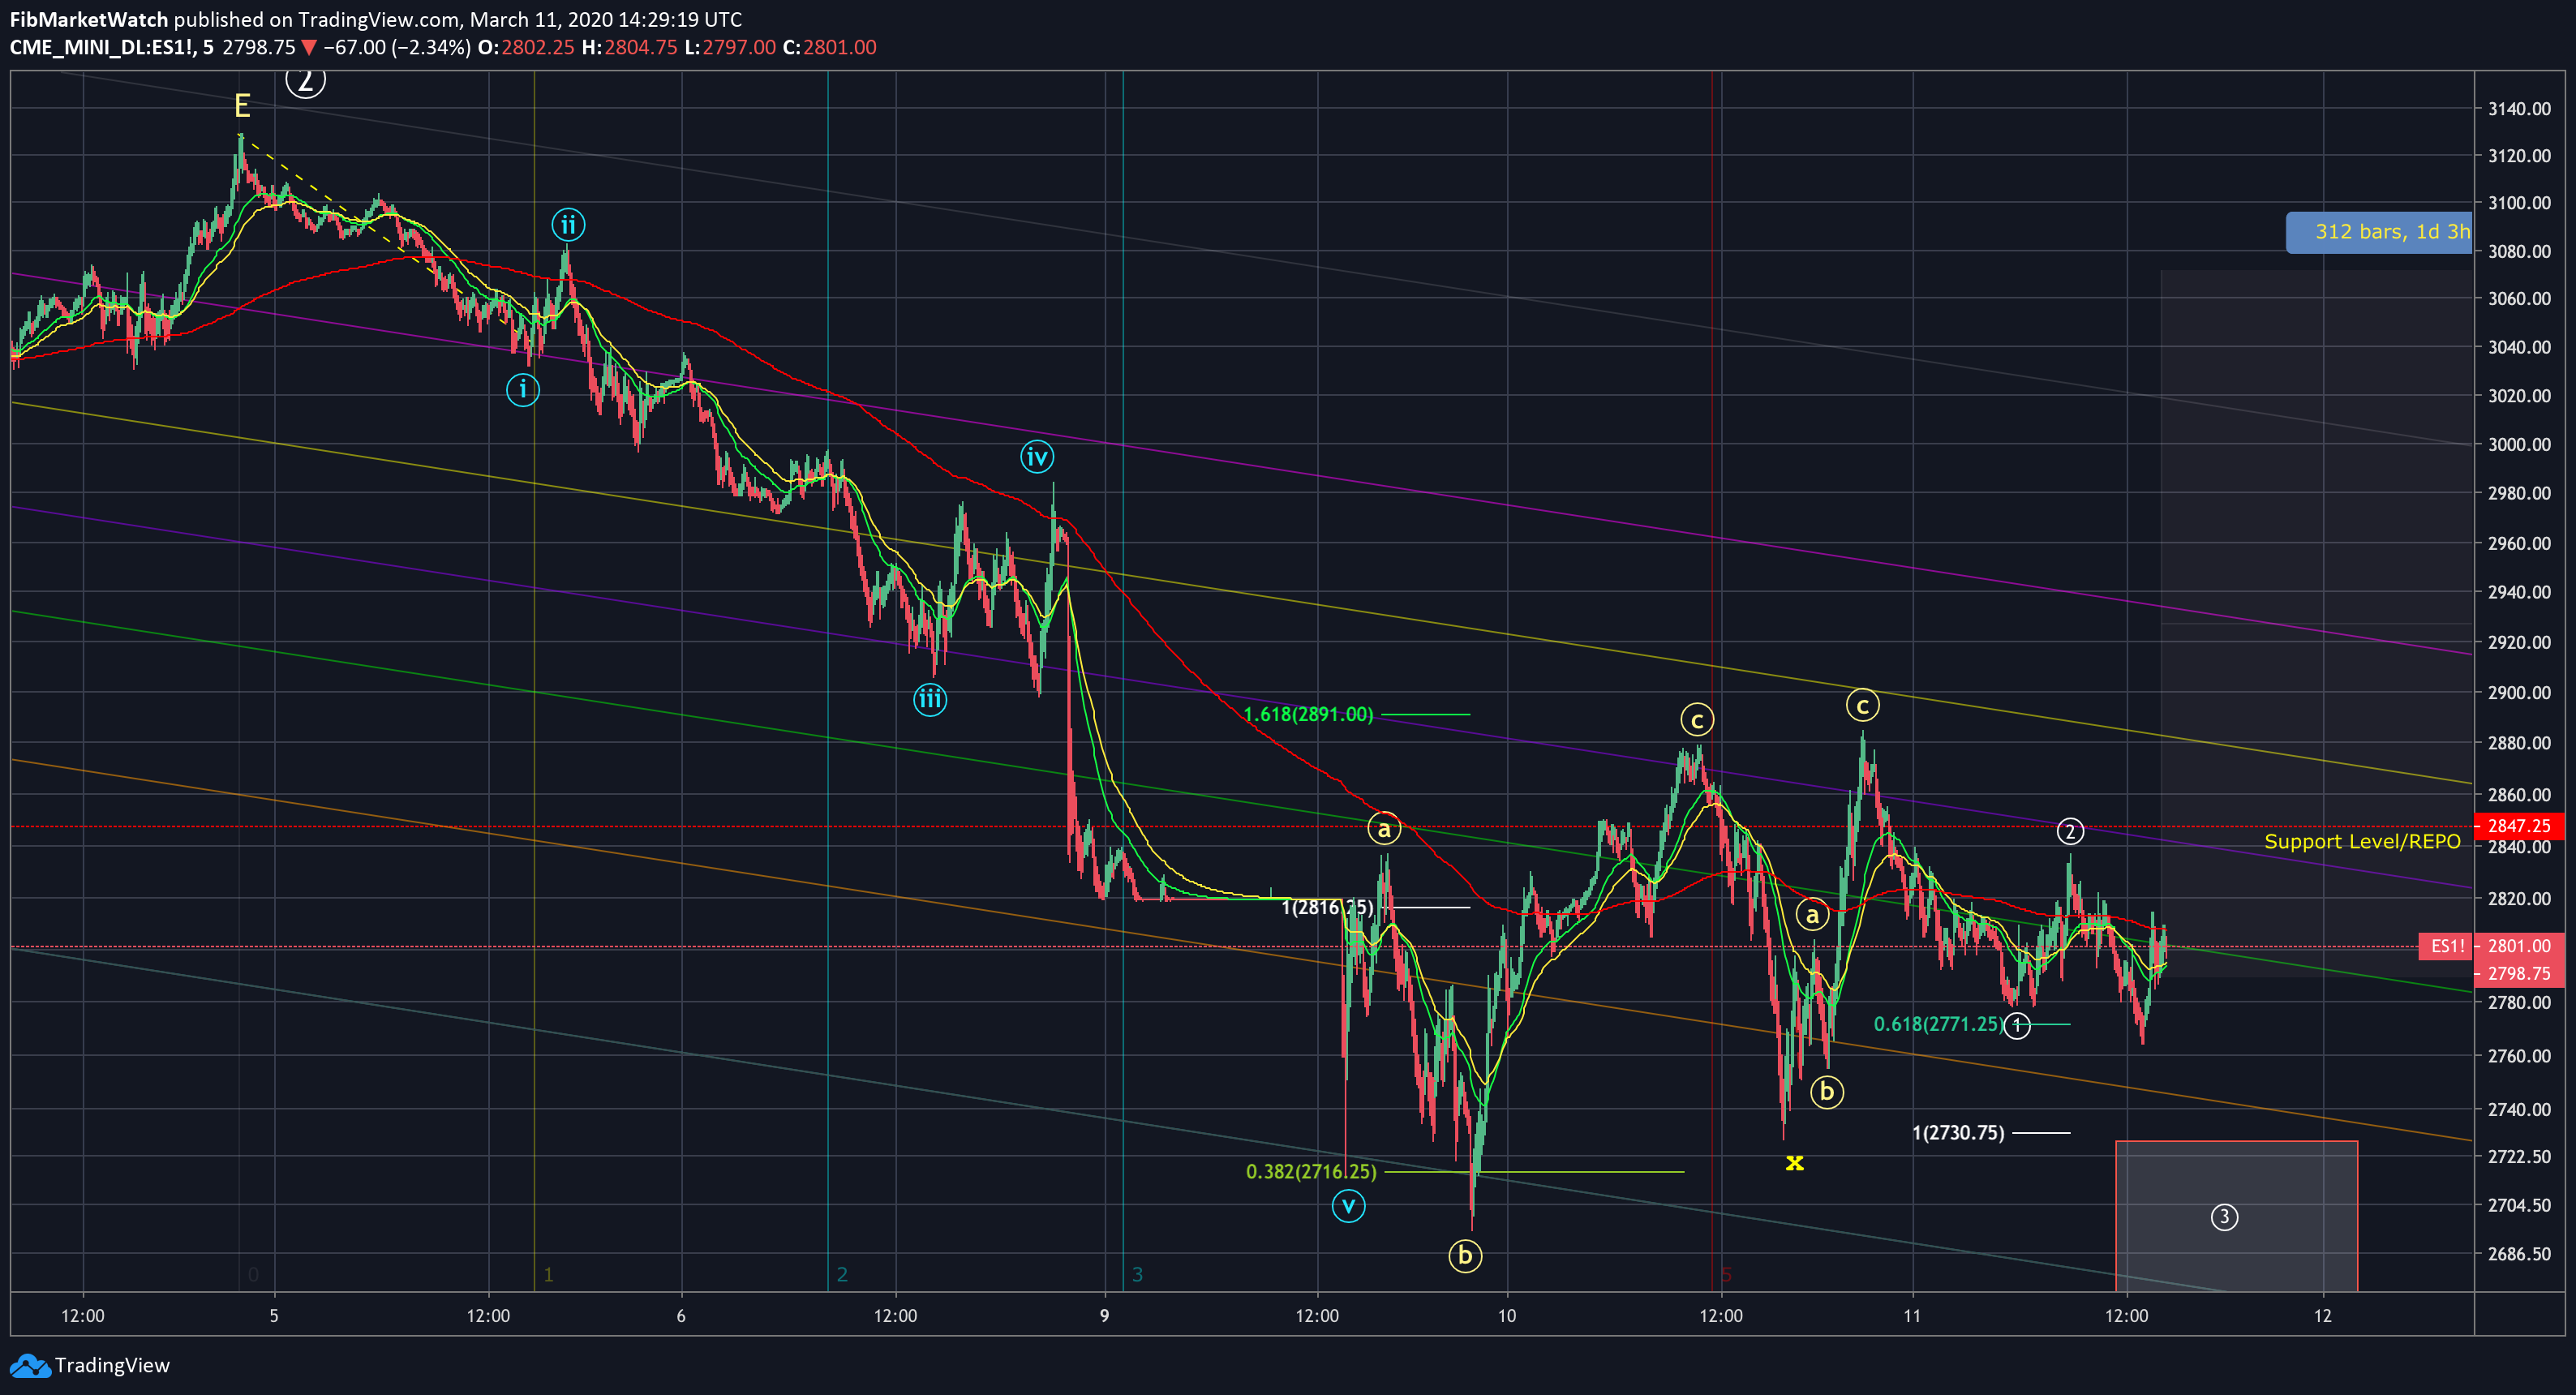2576x1395 pixels.
Task: Click the cyan circled ii wave marker
Action: pyautogui.click(x=568, y=225)
